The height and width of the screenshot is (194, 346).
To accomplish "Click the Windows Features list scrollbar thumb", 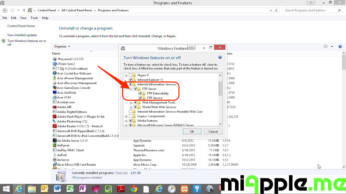I will 220,88.
